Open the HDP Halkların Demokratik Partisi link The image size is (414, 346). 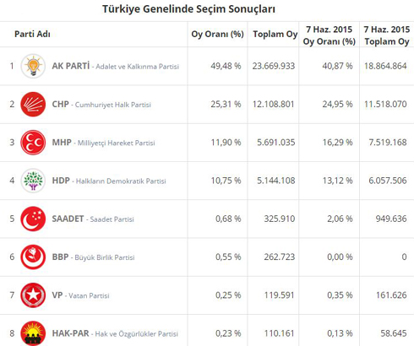point(109,181)
